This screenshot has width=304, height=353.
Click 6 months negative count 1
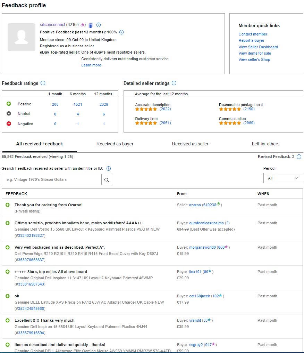click(x=78, y=124)
